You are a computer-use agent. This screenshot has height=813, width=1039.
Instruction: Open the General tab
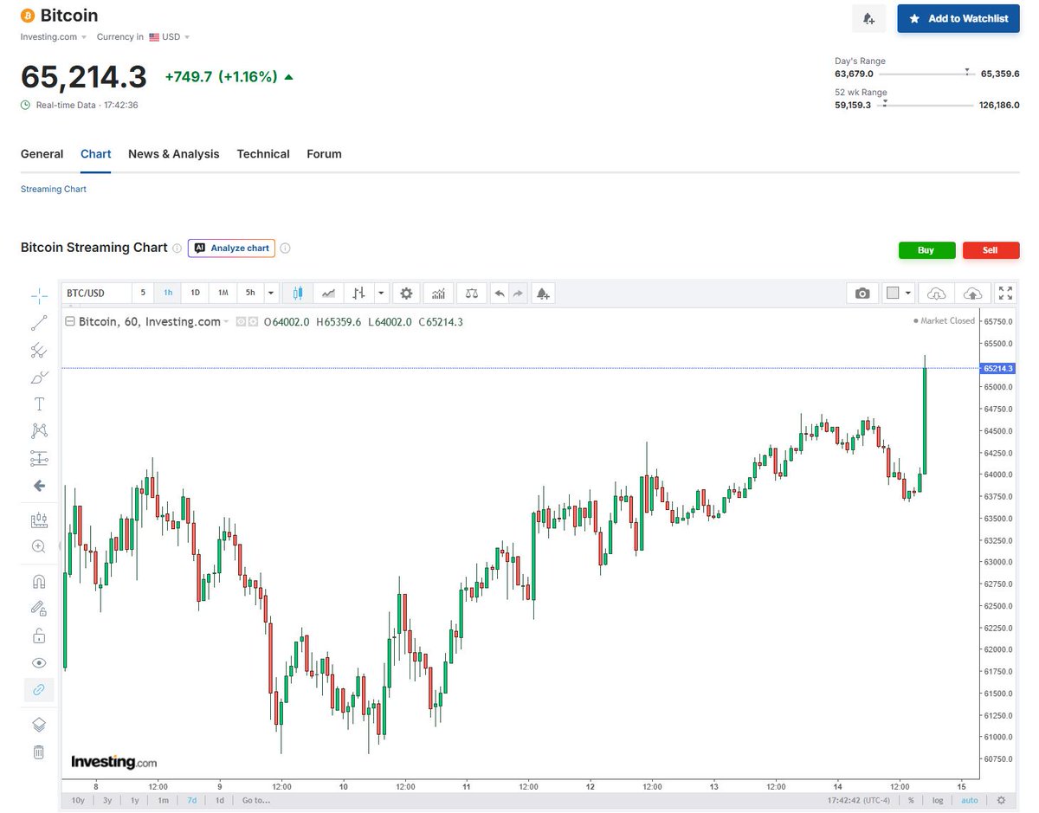point(42,154)
